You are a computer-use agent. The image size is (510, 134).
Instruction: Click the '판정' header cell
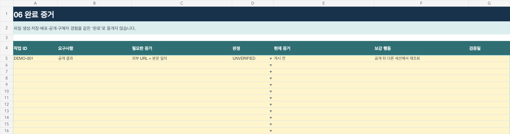253,48
